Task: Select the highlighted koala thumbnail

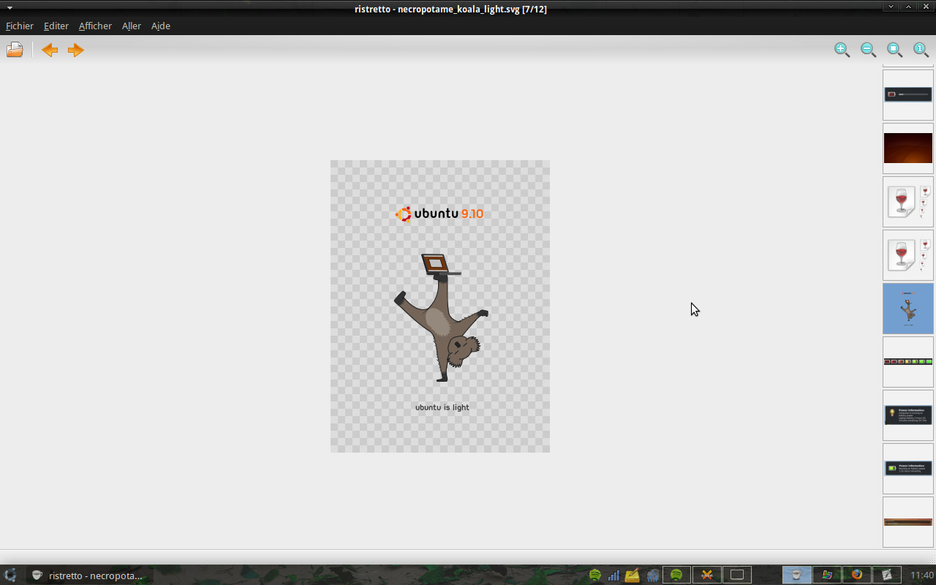Action: pos(908,309)
